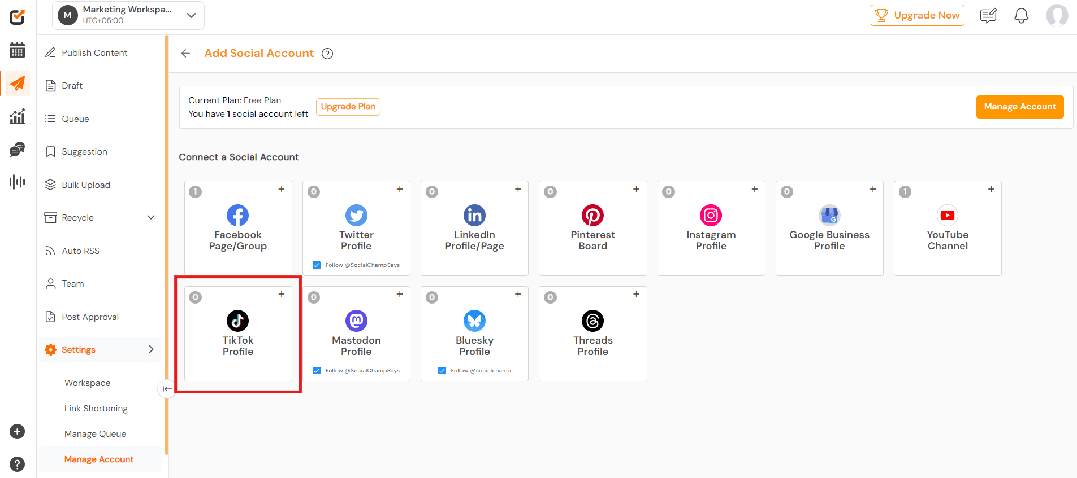
Task: Click the Upgrade Plan button
Action: tap(348, 107)
